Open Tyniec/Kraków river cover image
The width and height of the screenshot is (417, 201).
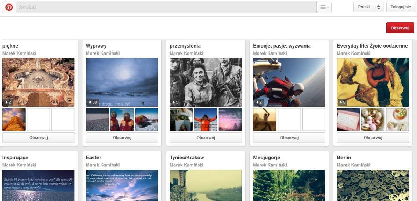point(206,185)
